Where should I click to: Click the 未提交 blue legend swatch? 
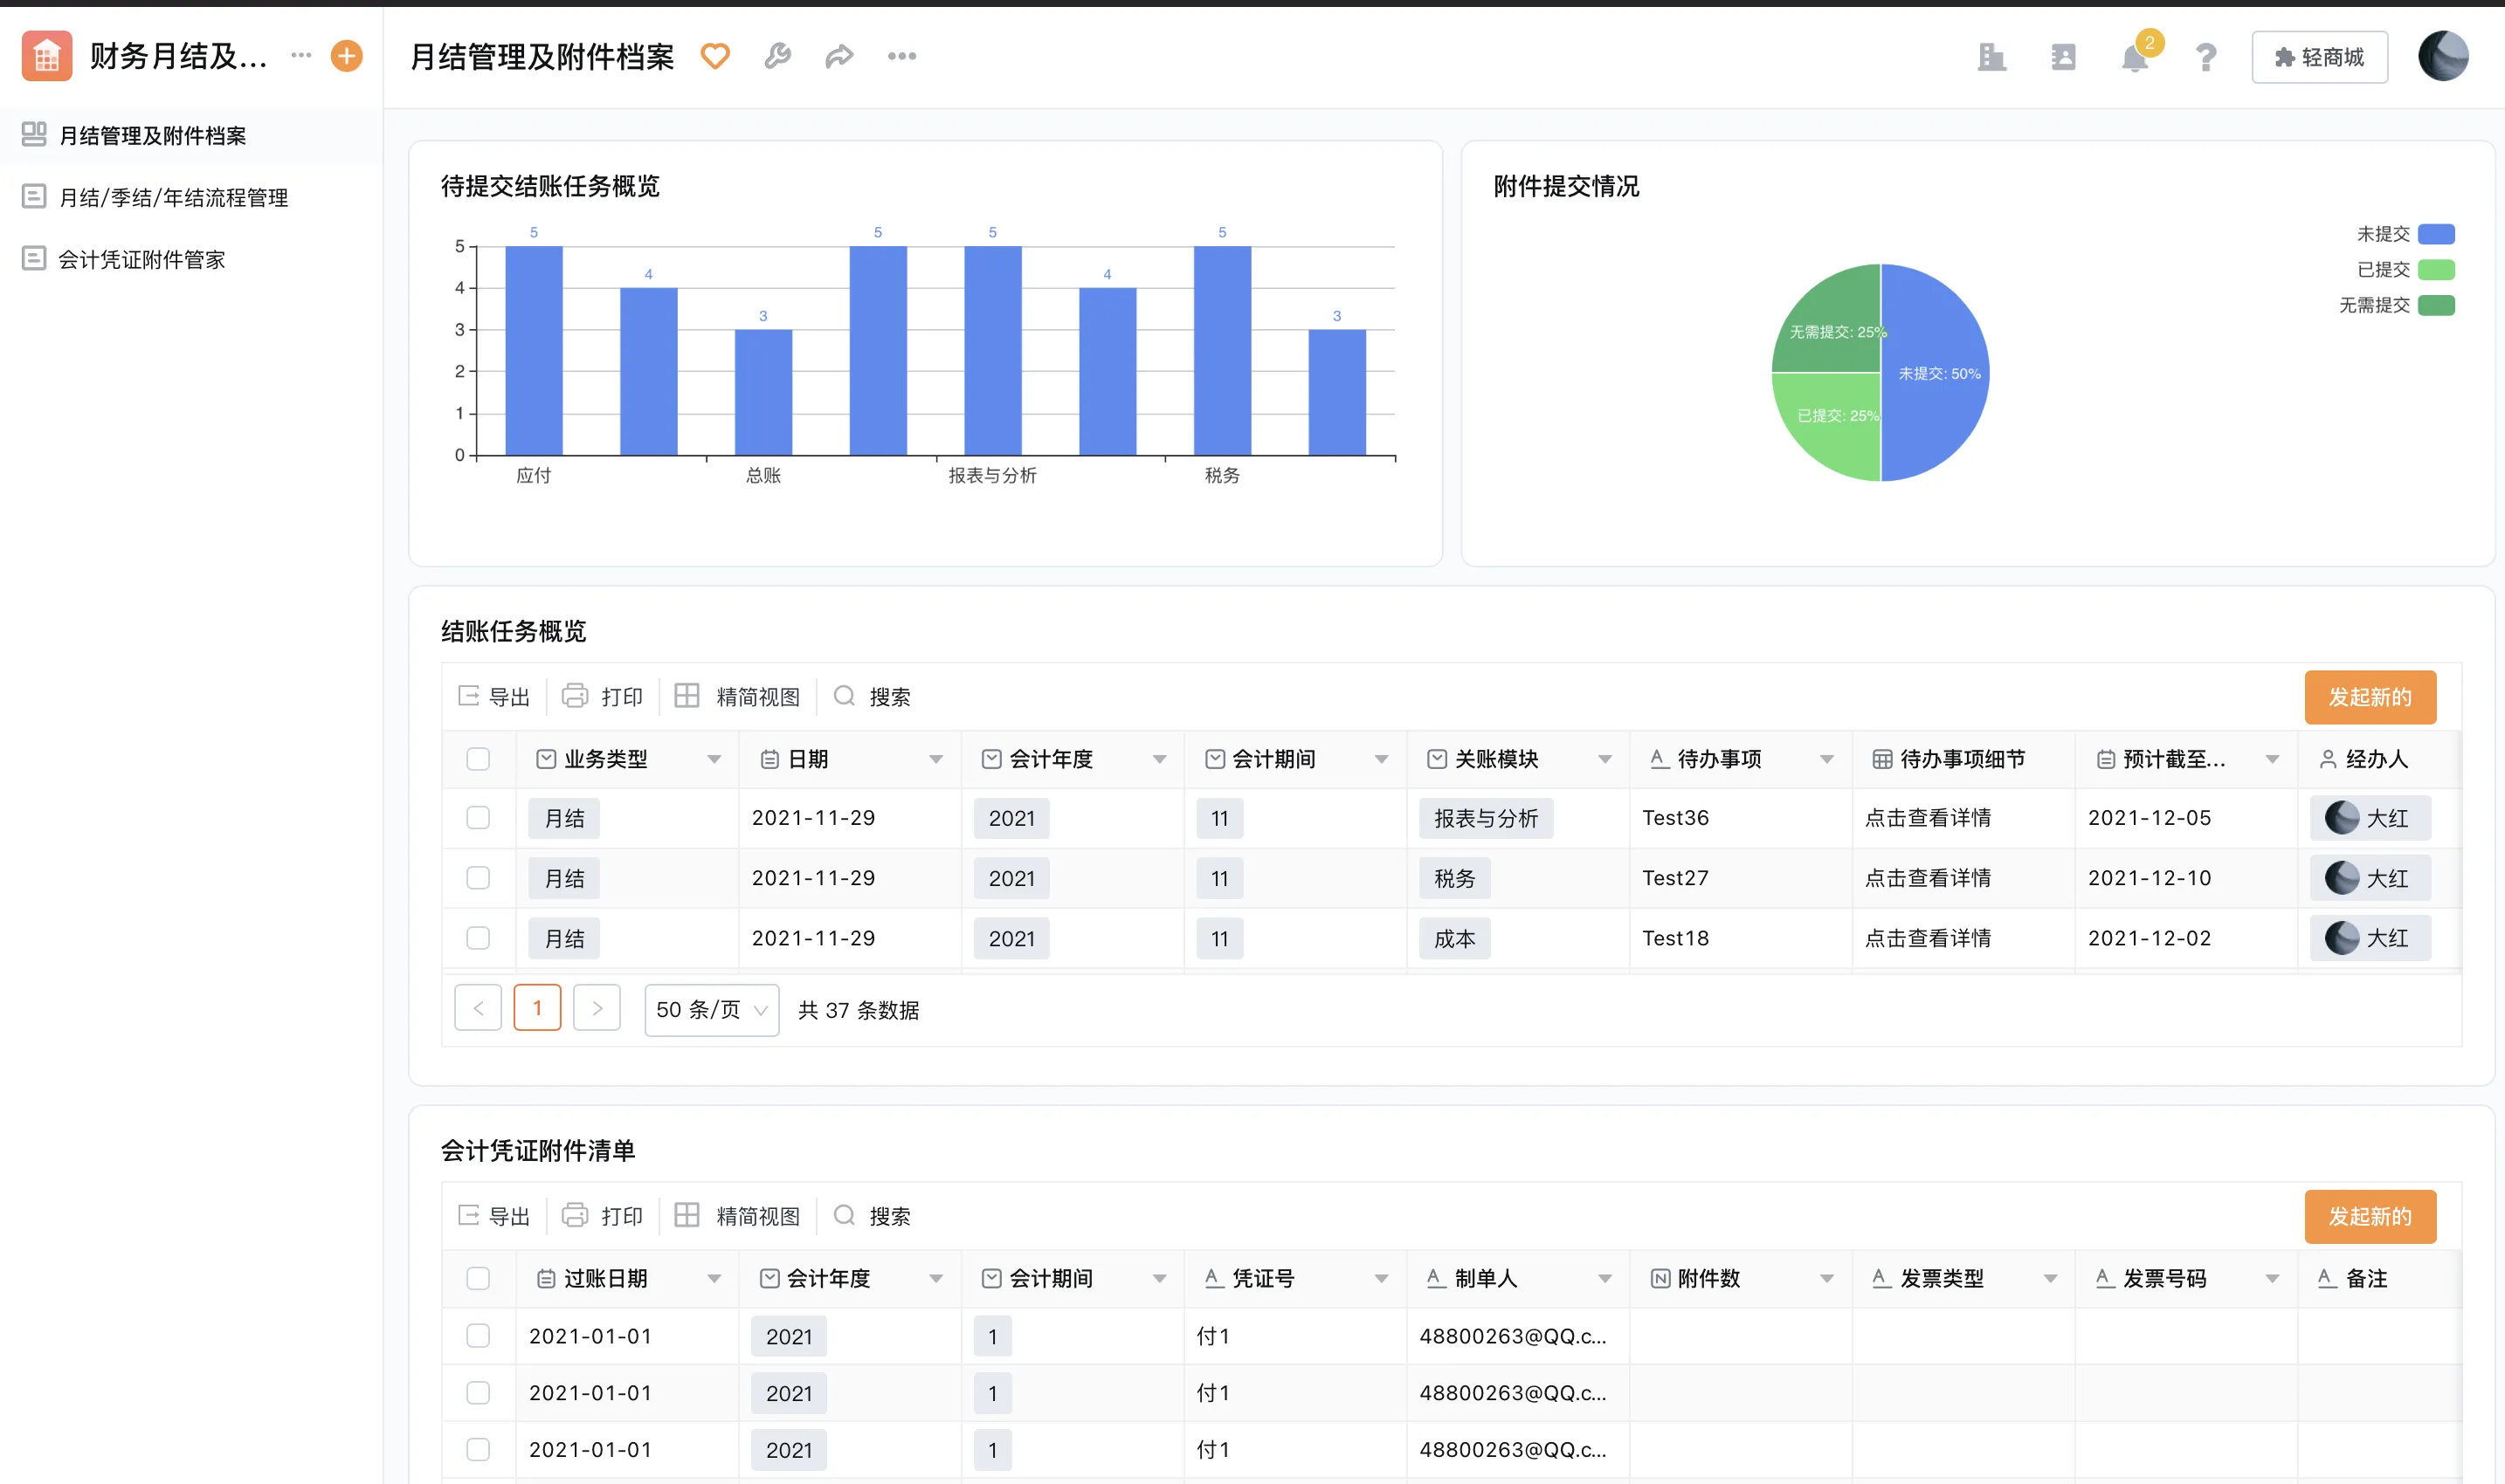pos(2435,234)
